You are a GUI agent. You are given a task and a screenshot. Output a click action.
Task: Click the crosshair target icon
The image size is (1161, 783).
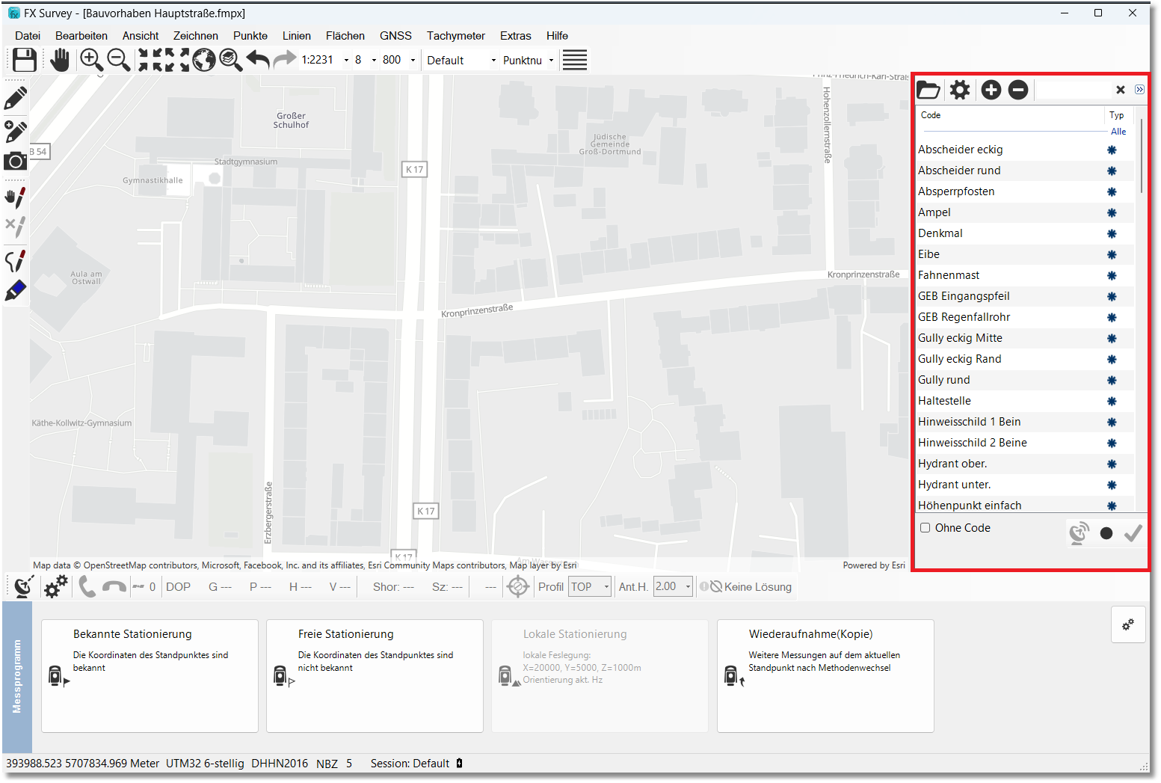[x=517, y=587]
